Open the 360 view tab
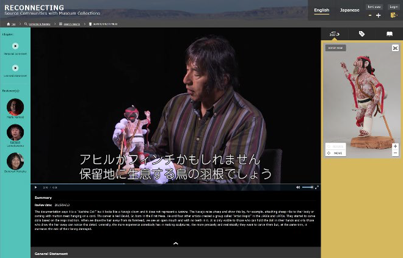403x258 pixels. pyautogui.click(x=334, y=34)
